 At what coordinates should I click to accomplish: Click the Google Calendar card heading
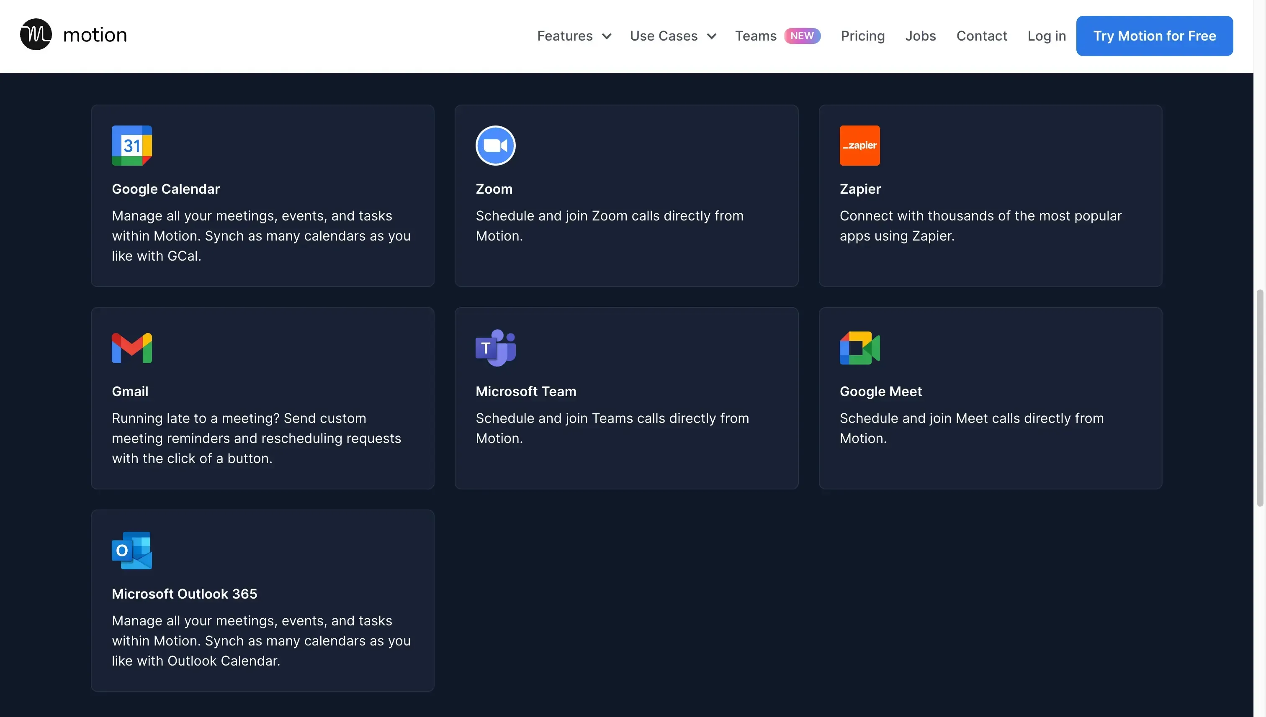tap(166, 189)
